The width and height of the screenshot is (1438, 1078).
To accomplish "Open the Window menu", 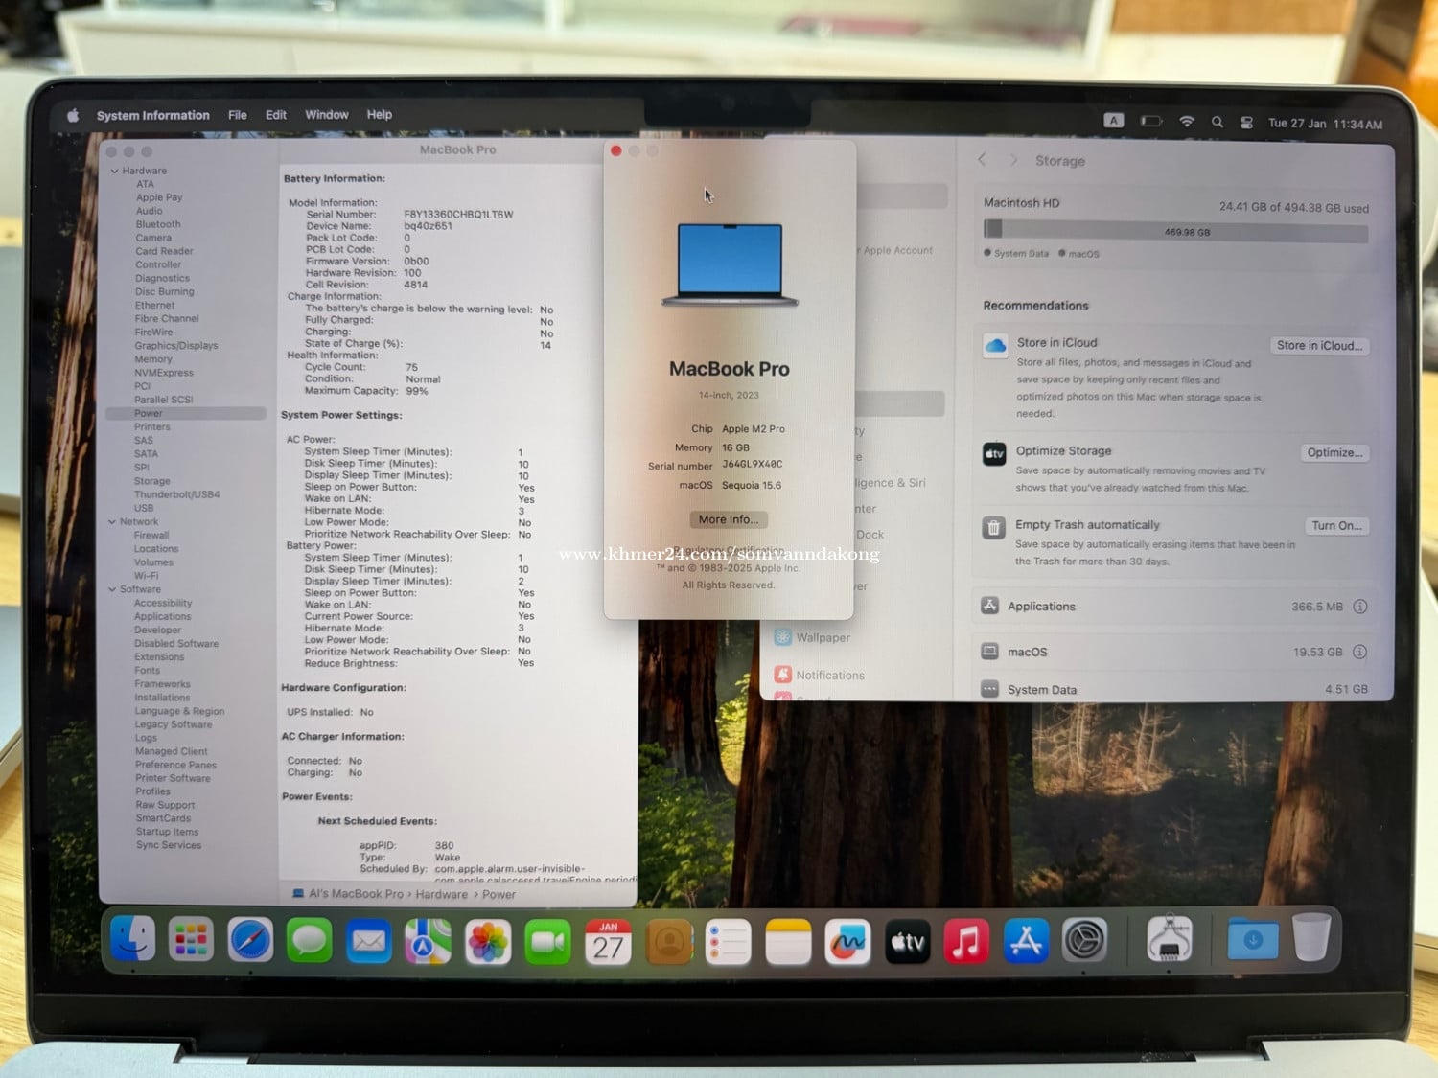I will click(326, 115).
